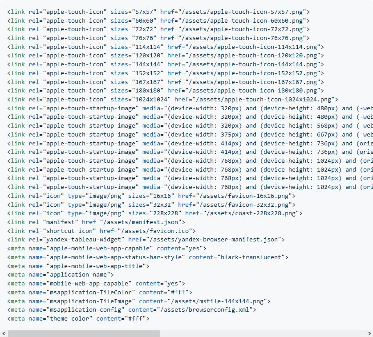Viewport: 373px width, 337px height.
Task: Click the apple-touch-icon 60x60 link line
Action: (158, 21)
